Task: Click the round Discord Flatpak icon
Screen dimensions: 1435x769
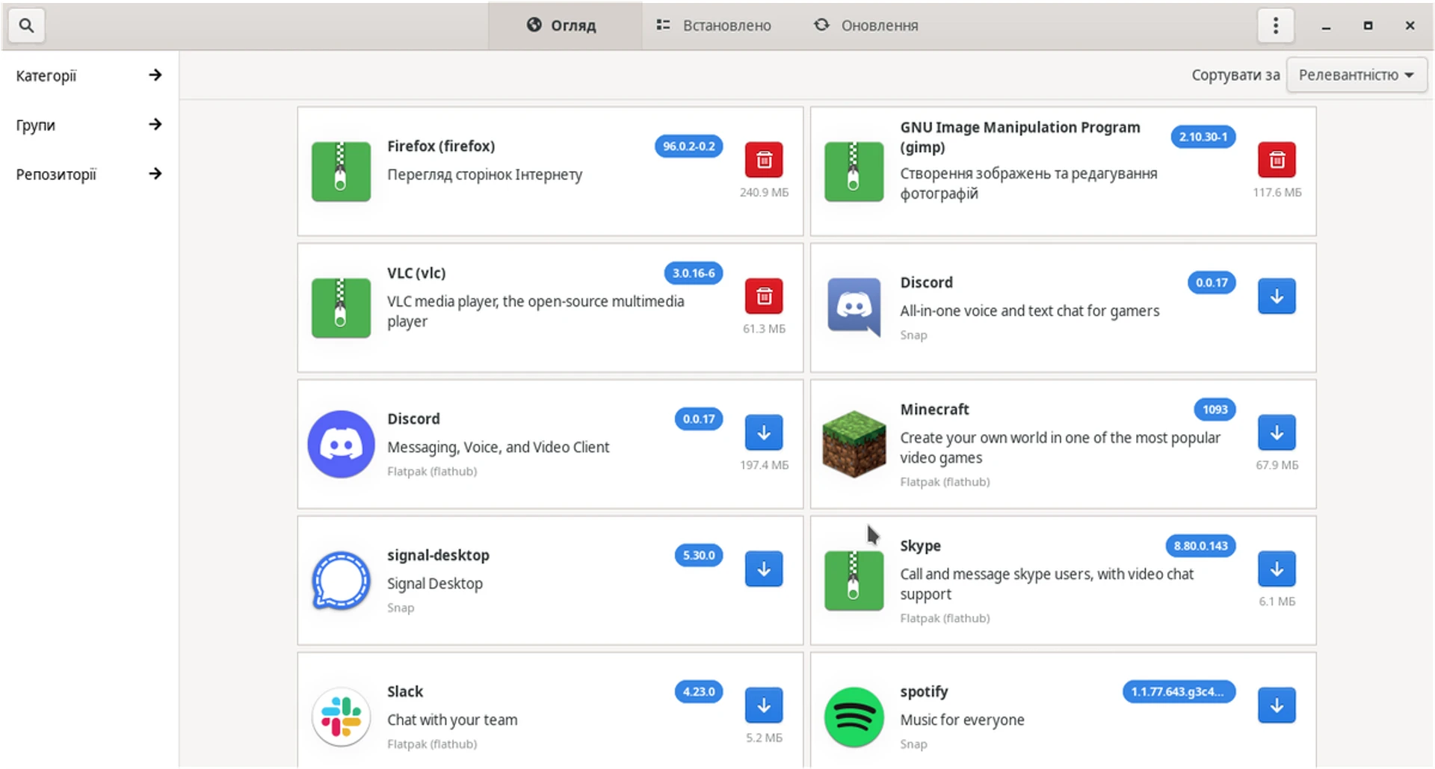Action: 341,445
